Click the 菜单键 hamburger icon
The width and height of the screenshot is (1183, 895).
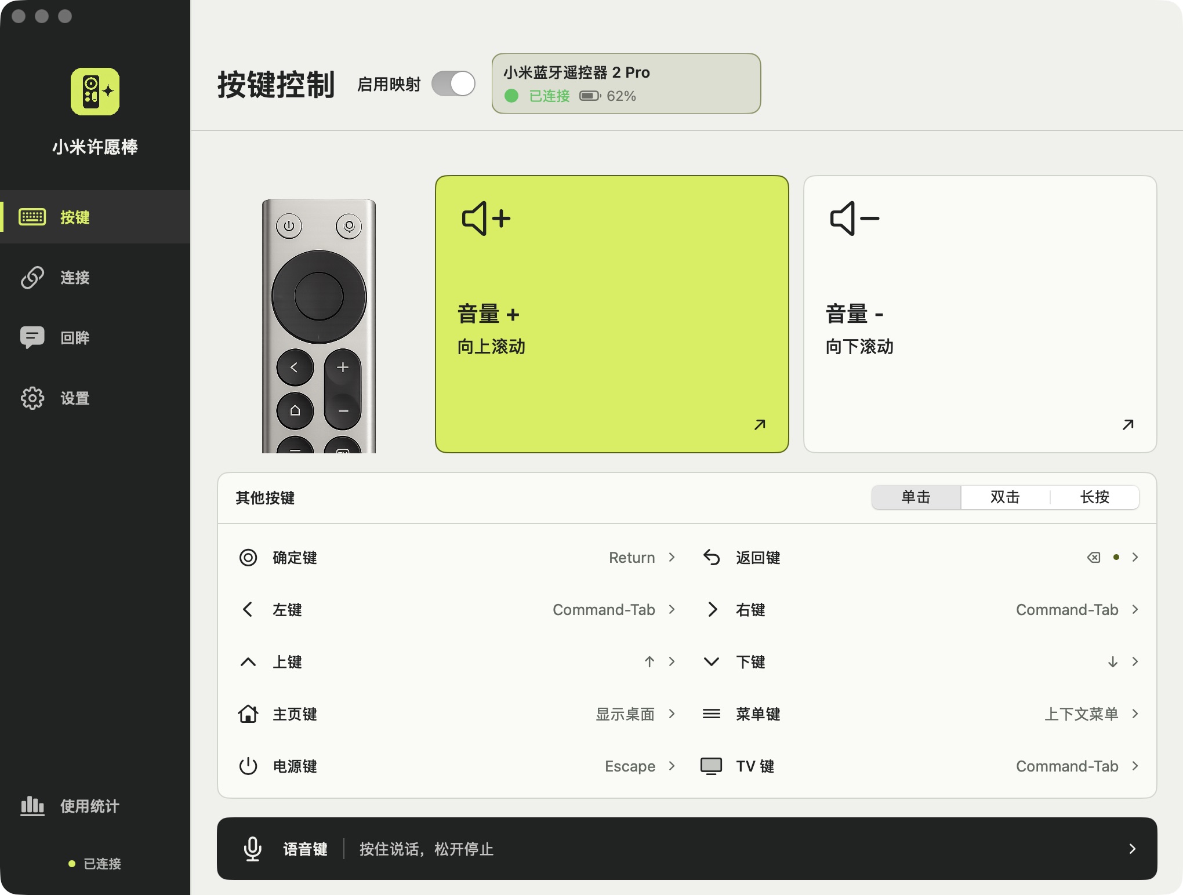[712, 714]
